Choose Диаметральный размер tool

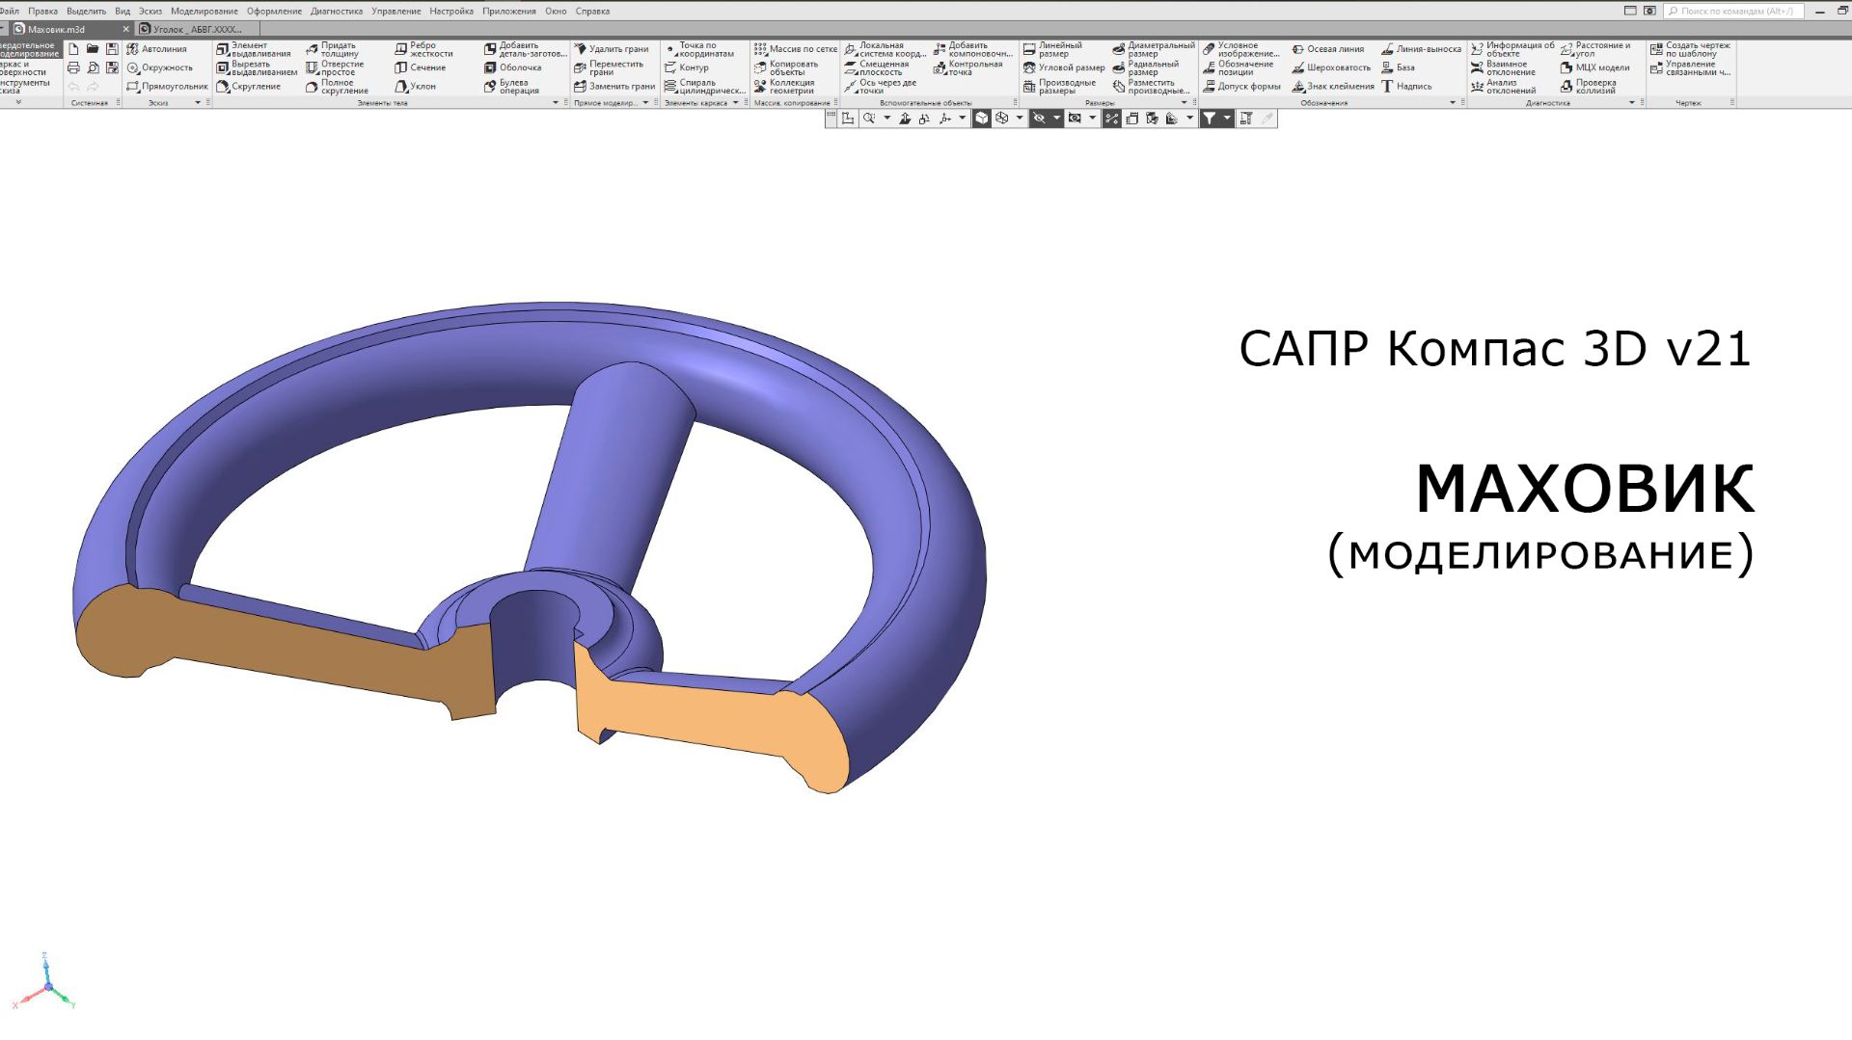pos(1154,49)
